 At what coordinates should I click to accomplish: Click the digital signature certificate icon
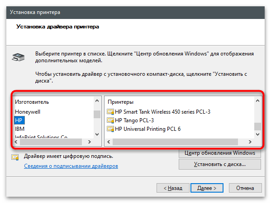coord(15,157)
